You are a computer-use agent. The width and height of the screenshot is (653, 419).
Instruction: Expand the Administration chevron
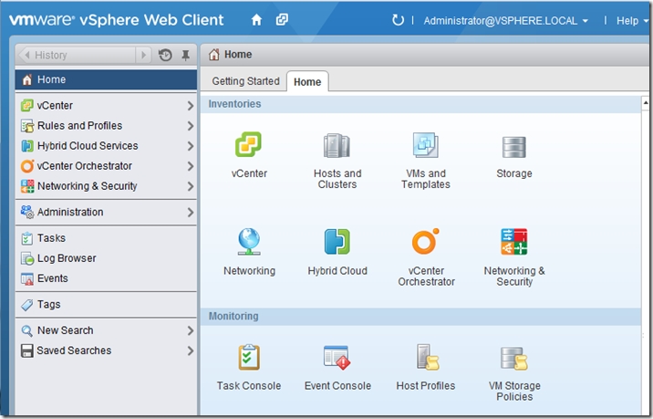[191, 213]
